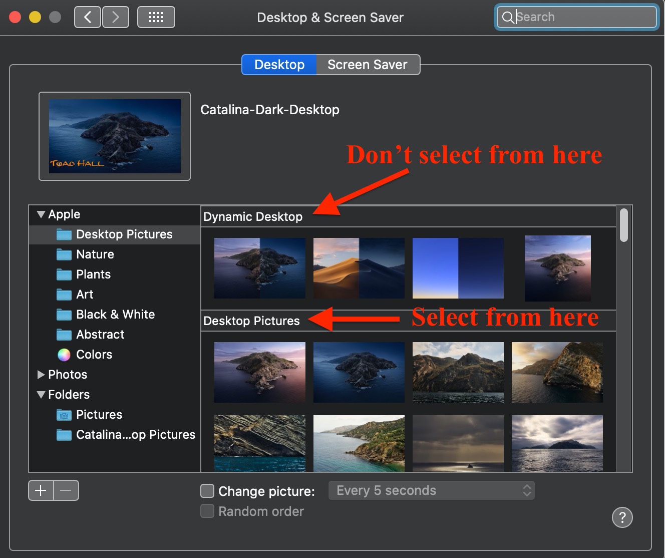Collapse the Apple section disclosure triangle
The width and height of the screenshot is (665, 558).
click(x=41, y=214)
